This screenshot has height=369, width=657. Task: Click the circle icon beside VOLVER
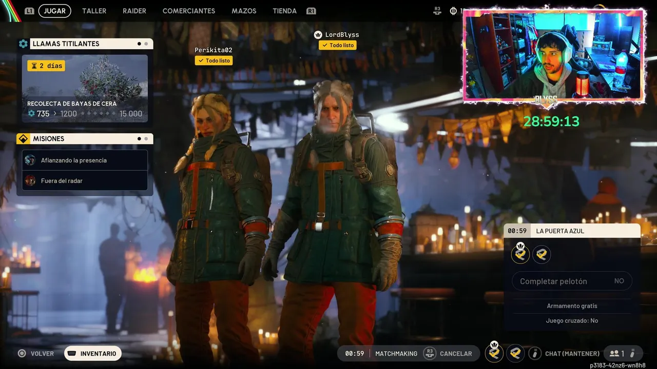point(22,353)
